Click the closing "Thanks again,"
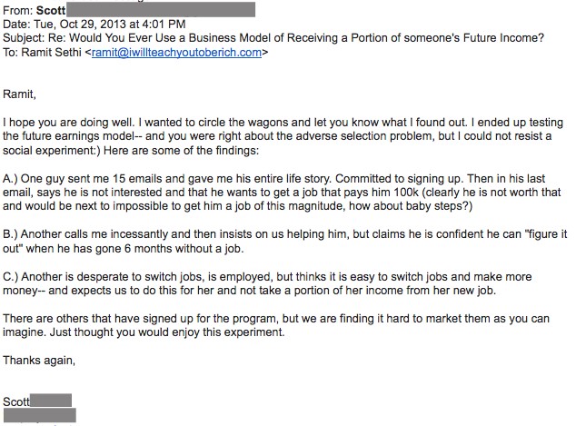586x426 pixels. click(x=39, y=361)
